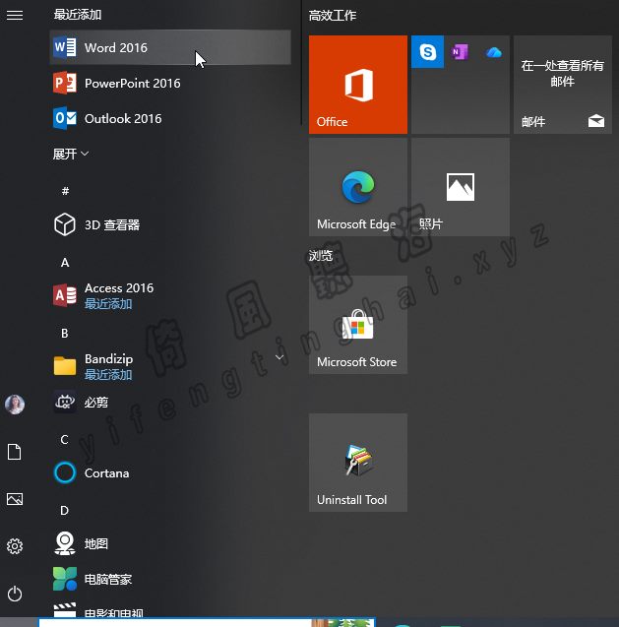
Task: Launch Uninstall Tool tile
Action: click(358, 463)
